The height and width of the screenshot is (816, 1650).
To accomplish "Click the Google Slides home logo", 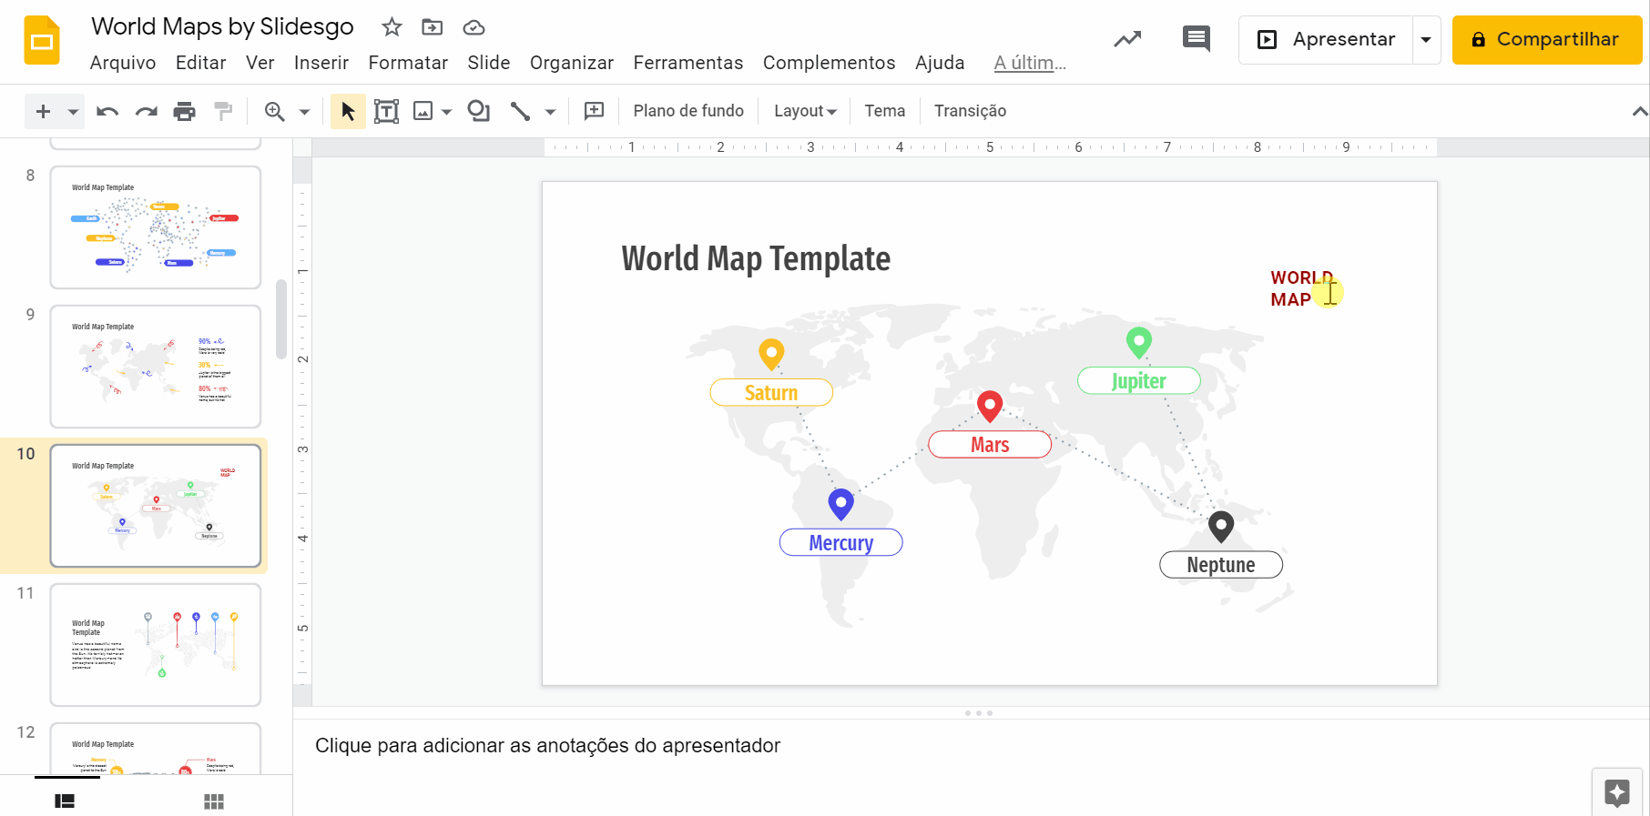I will click(x=41, y=41).
